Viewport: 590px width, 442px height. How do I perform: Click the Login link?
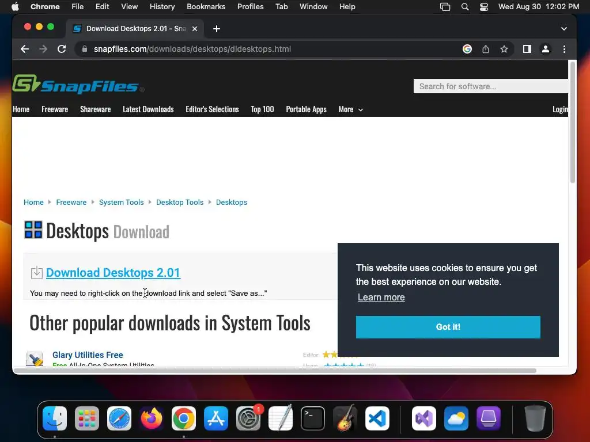pyautogui.click(x=560, y=109)
